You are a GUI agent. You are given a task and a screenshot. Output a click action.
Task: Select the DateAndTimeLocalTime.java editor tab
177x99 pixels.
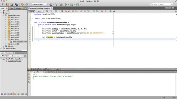coord(40,8)
